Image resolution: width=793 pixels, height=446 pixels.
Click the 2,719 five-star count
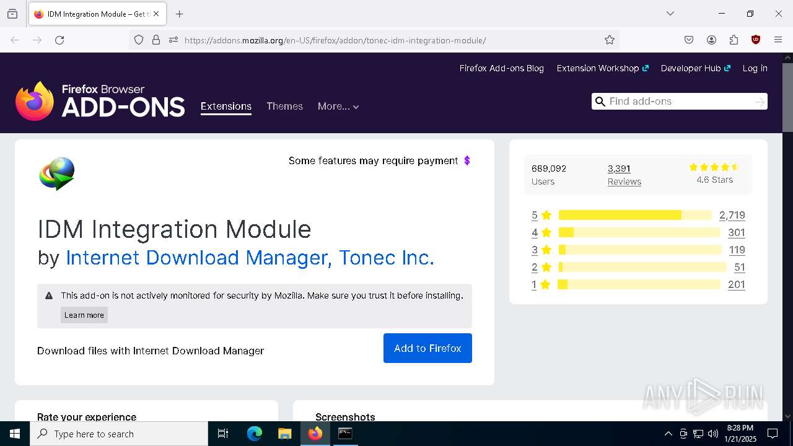pyautogui.click(x=732, y=215)
